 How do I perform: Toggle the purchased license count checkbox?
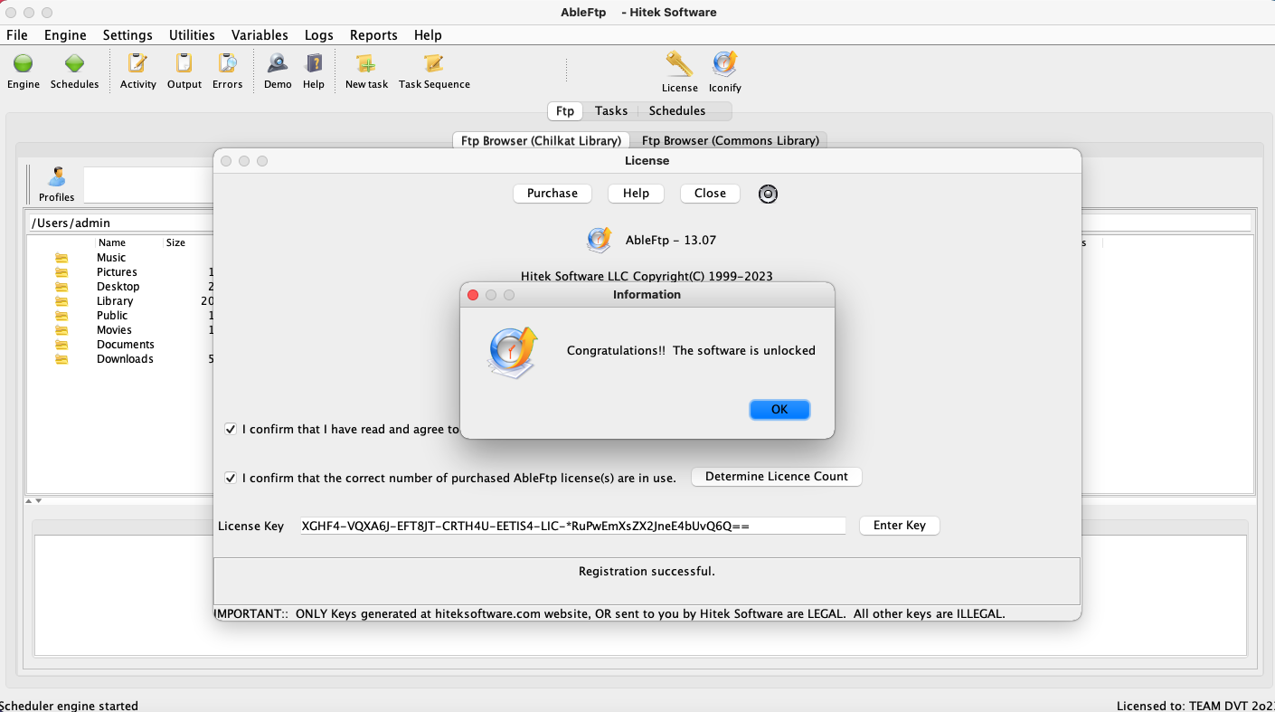click(231, 478)
